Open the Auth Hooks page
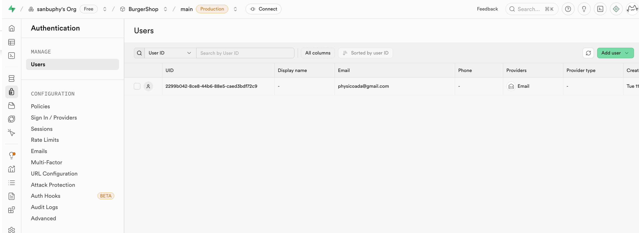Screen dimensions: 639x233 click(46, 196)
